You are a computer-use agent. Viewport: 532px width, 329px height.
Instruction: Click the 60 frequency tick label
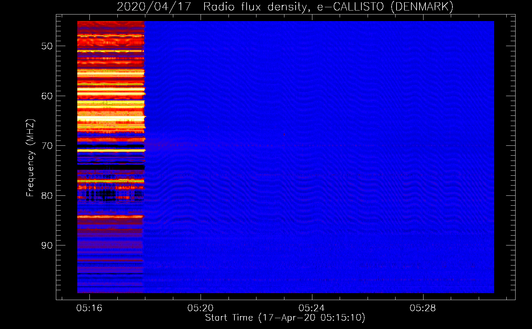coord(47,96)
